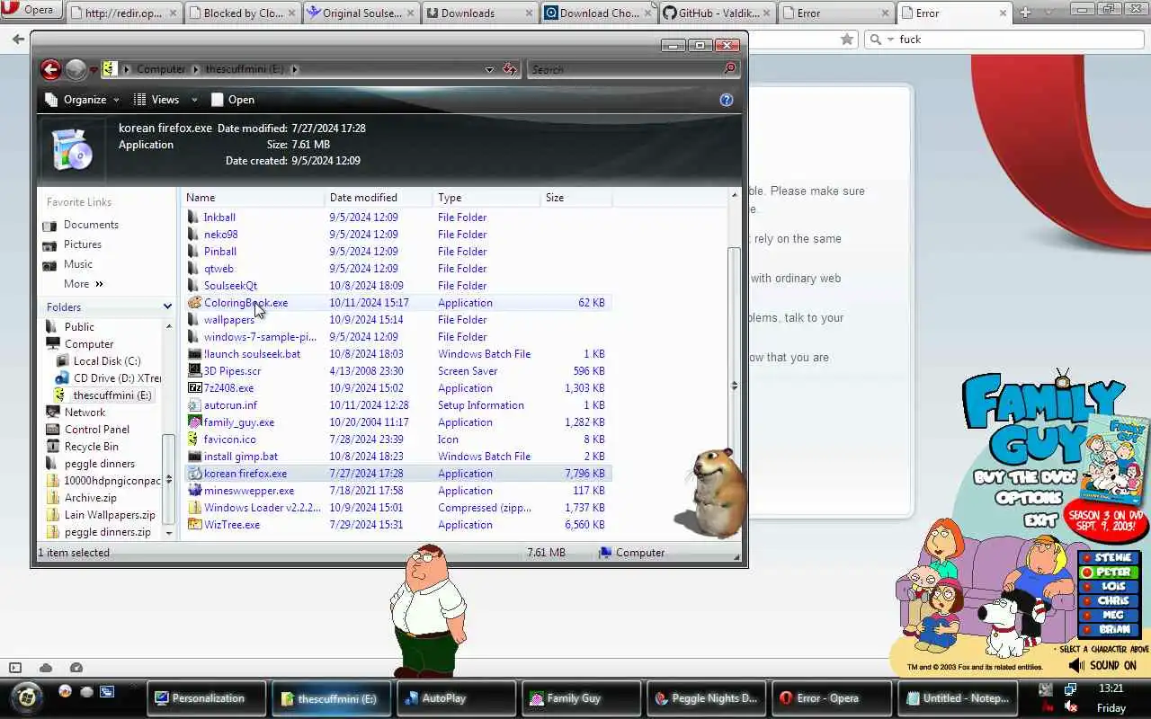Viewport: 1151px width, 719px height.
Task: Switch to Peggle Nights taskbar button
Action: (x=707, y=698)
